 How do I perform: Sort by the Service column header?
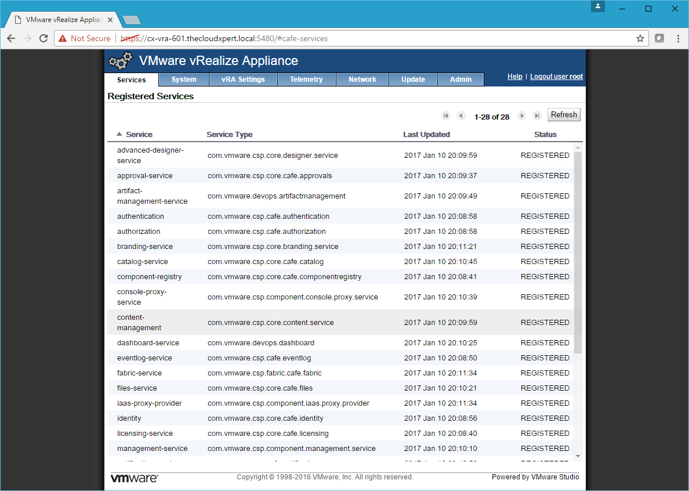pyautogui.click(x=139, y=135)
